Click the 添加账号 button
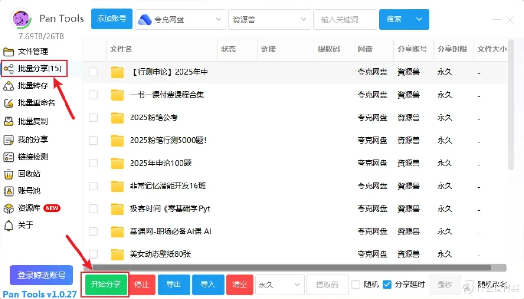This screenshot has width=524, height=299. coord(112,19)
